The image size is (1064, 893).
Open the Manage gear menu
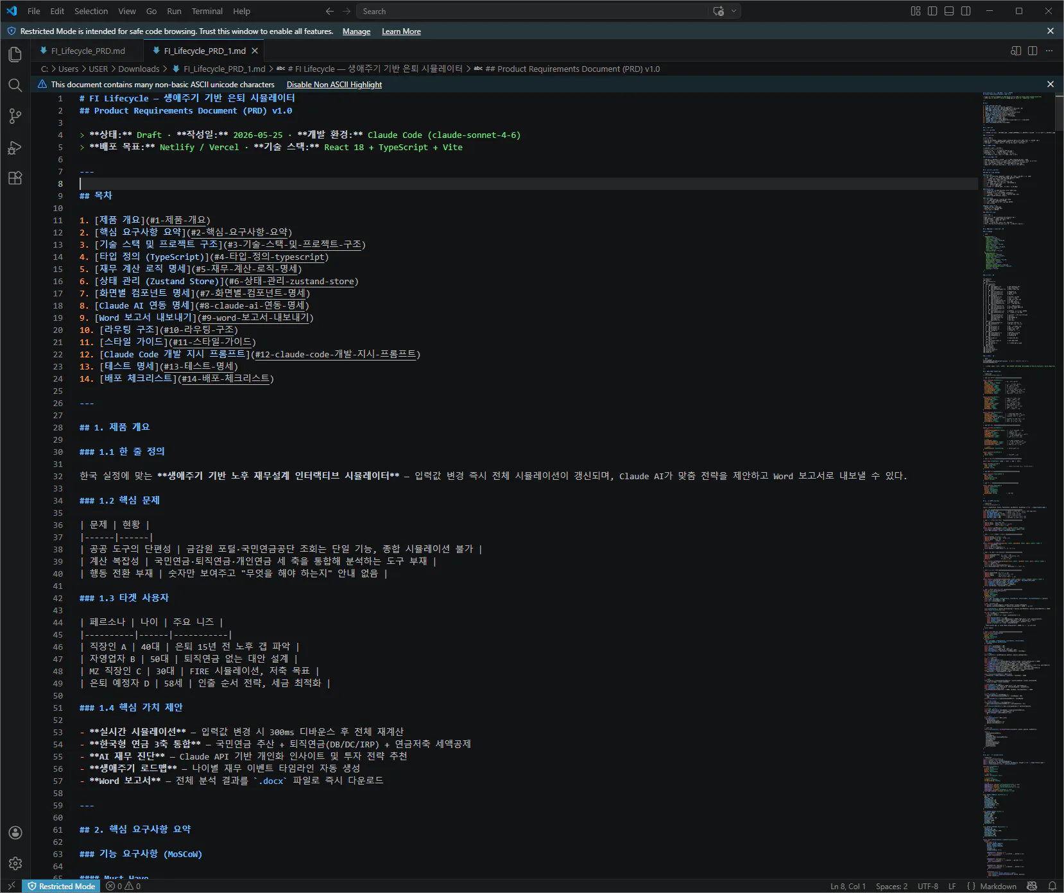[x=15, y=863]
